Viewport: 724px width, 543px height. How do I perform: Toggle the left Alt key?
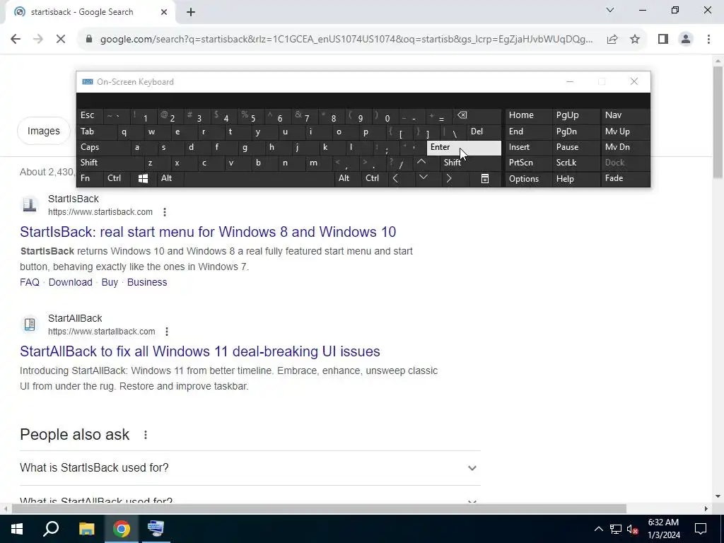pos(170,178)
